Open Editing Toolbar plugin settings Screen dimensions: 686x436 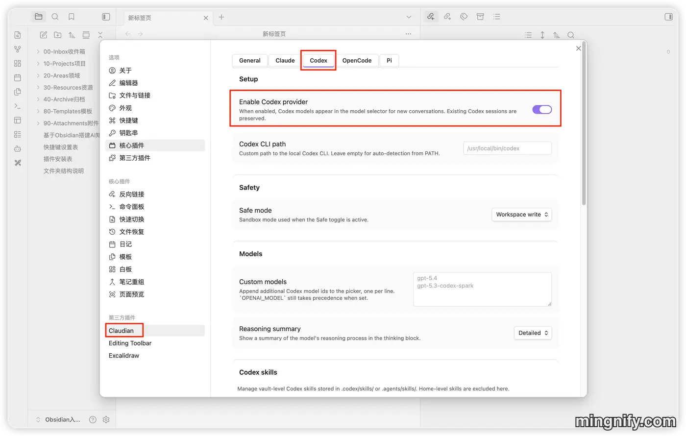155,343
